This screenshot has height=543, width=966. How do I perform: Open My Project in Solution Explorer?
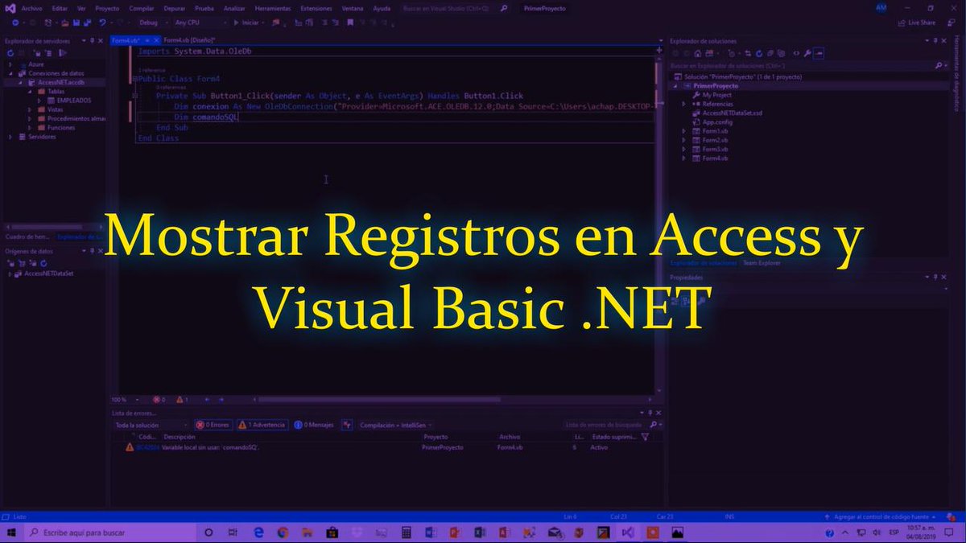click(x=716, y=95)
